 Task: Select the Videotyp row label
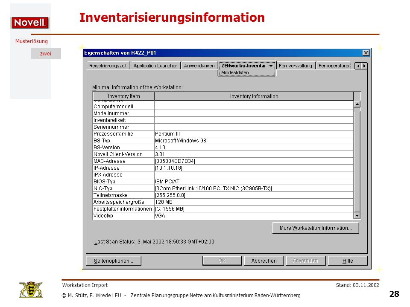(x=103, y=216)
